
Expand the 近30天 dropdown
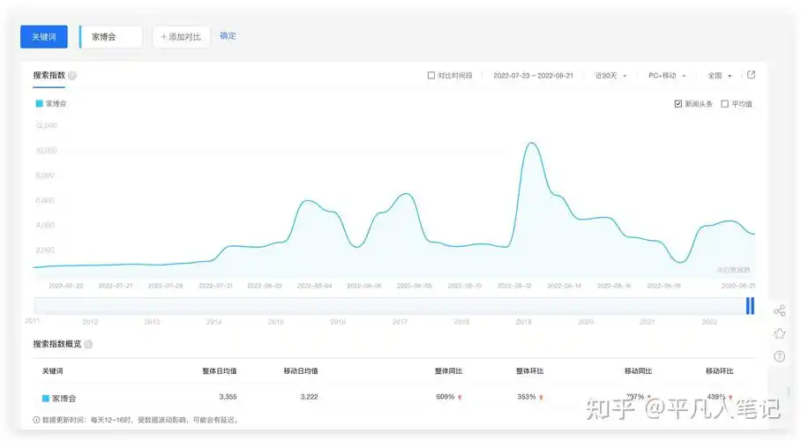610,75
